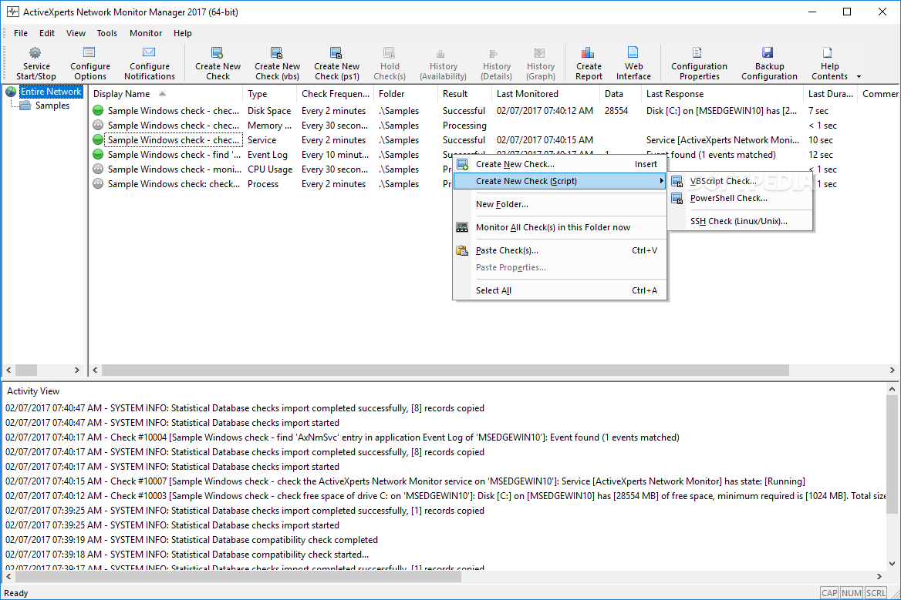Click the Samples folder icon in tree
The height and width of the screenshot is (600, 901).
click(25, 106)
